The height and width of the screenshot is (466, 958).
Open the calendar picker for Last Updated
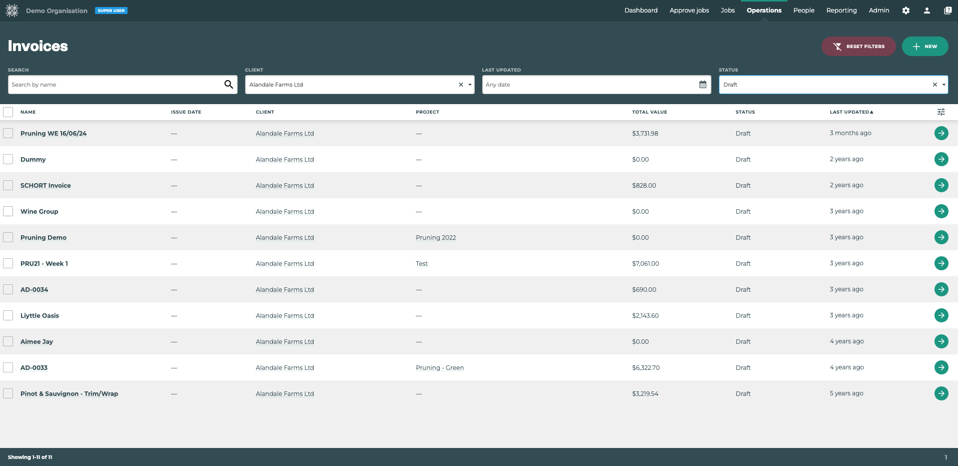coord(702,84)
